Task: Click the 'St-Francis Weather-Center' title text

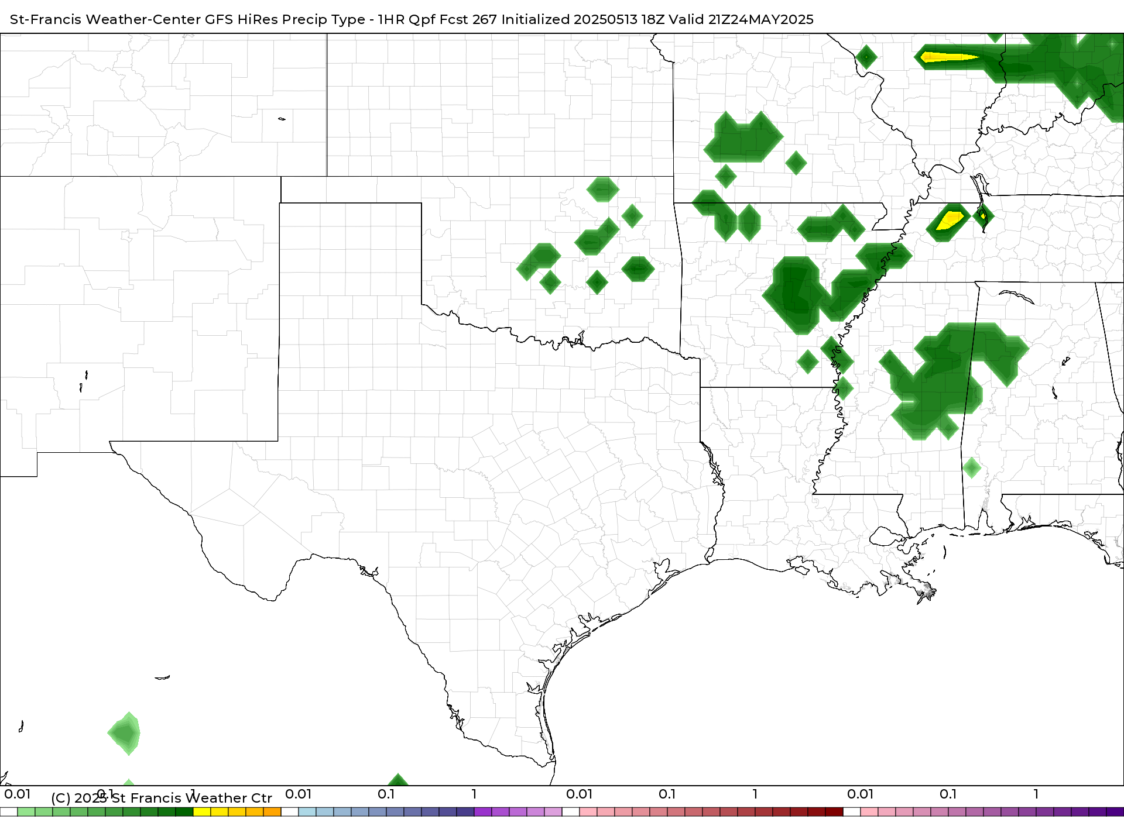Action: (x=105, y=19)
